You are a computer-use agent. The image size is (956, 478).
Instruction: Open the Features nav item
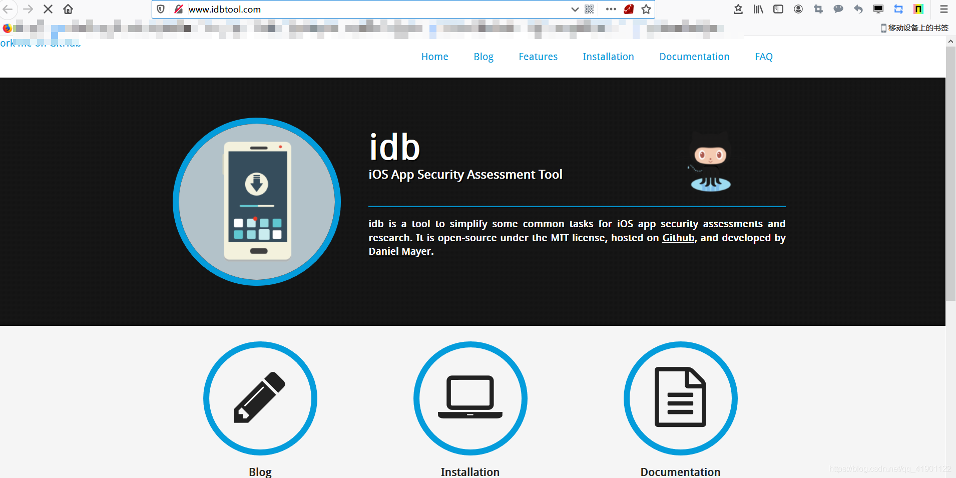pos(538,57)
